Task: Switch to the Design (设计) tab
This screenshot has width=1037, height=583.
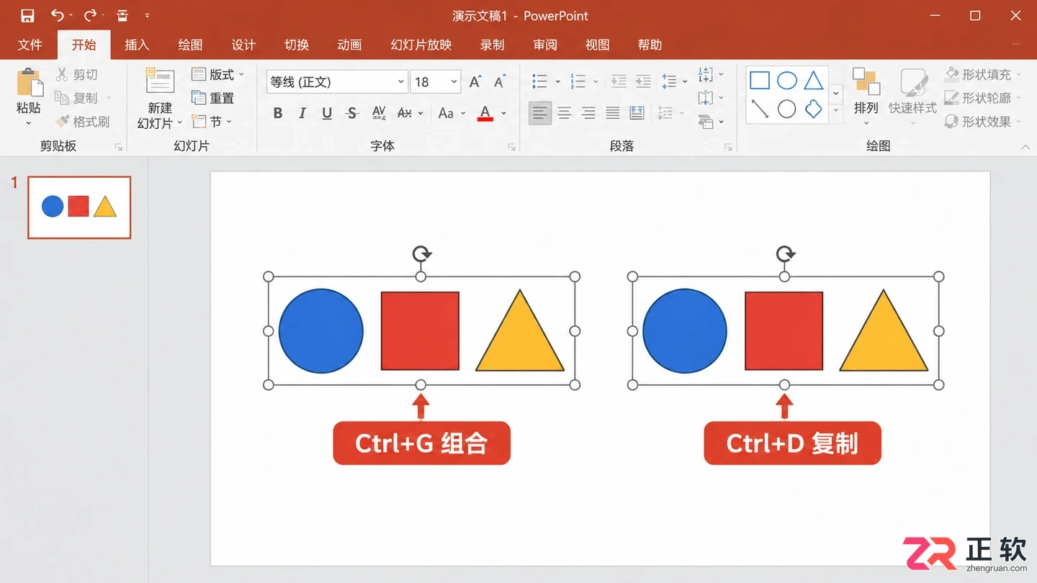Action: click(x=243, y=45)
